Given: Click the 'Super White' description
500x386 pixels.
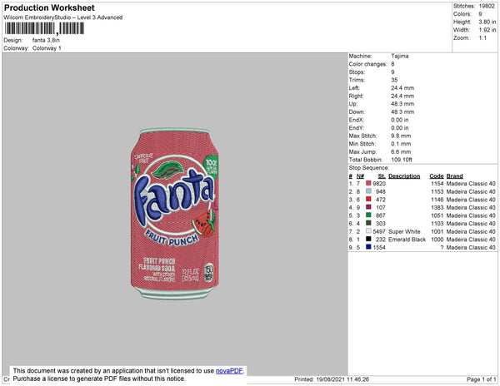Looking at the screenshot, I should (x=404, y=231).
